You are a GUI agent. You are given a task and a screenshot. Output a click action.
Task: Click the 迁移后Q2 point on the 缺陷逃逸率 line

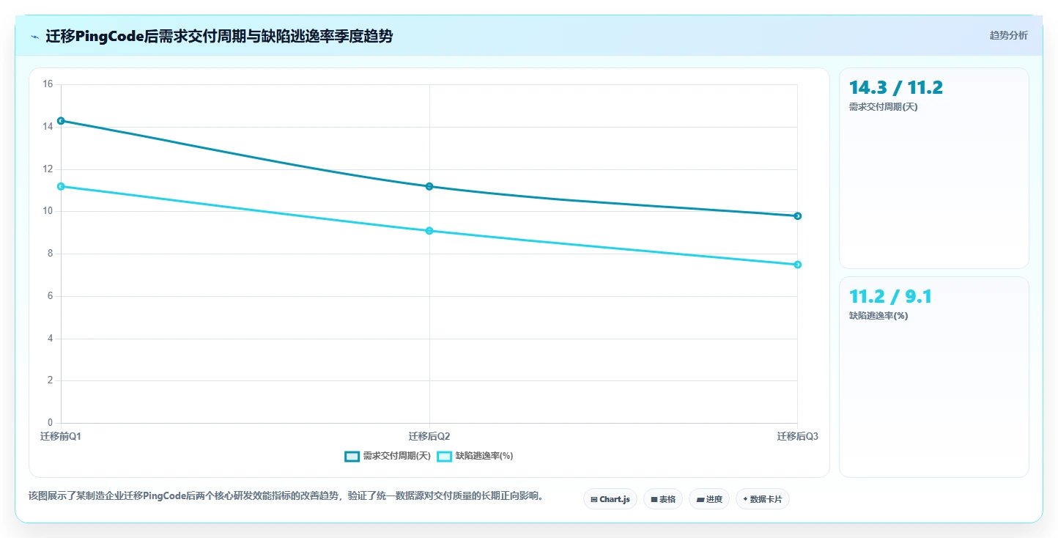pyautogui.click(x=429, y=231)
